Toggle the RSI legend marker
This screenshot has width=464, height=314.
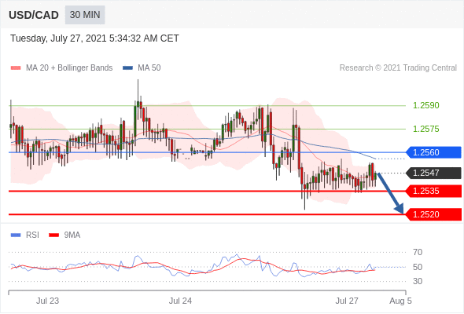point(16,235)
